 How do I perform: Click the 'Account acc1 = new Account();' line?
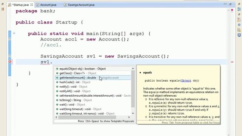coord(85,39)
